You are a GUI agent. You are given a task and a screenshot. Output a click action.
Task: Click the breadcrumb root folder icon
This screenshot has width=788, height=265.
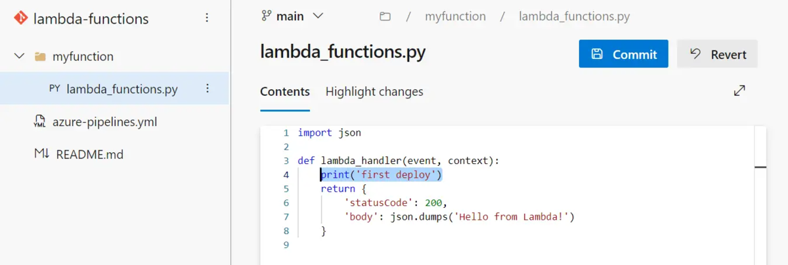click(x=385, y=16)
